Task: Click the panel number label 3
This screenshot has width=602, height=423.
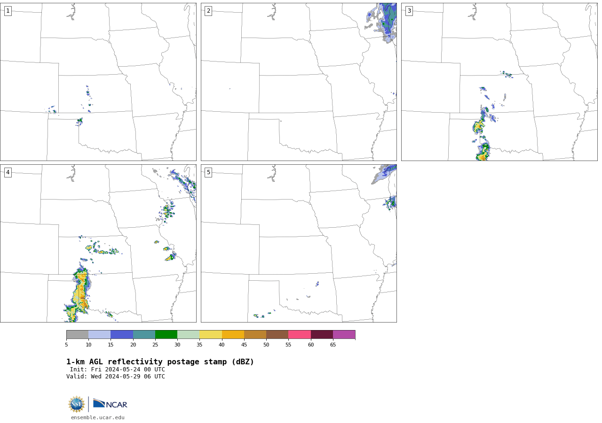Action: click(409, 11)
